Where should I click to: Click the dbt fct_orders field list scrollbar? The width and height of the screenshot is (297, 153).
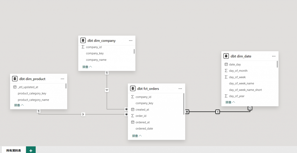[x=184, y=104]
